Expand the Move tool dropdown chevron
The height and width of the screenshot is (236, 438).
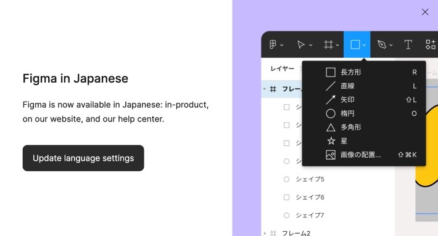pyautogui.click(x=311, y=45)
